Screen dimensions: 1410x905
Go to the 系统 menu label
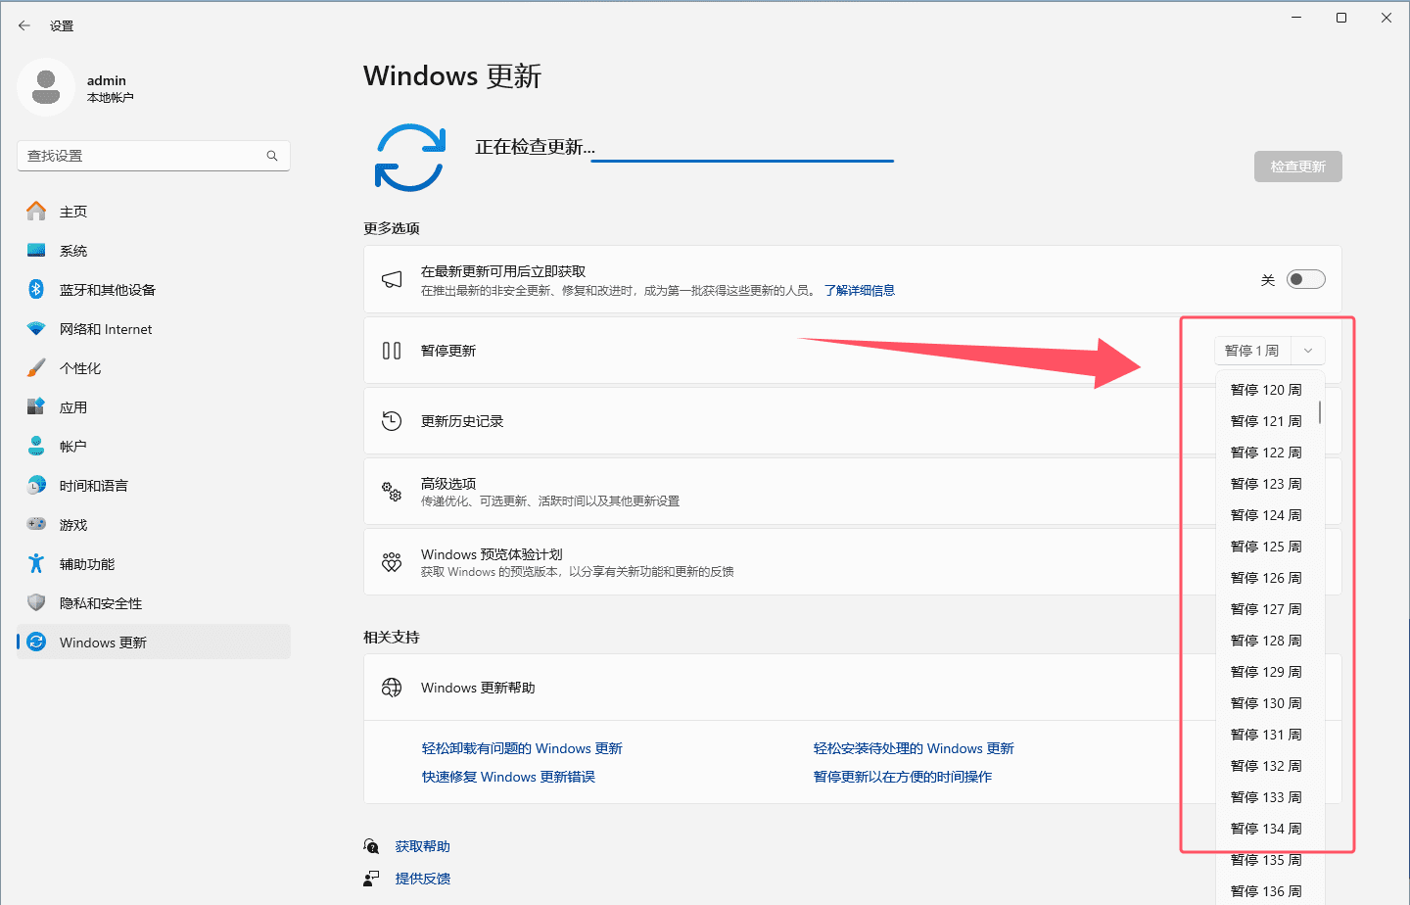click(x=73, y=251)
